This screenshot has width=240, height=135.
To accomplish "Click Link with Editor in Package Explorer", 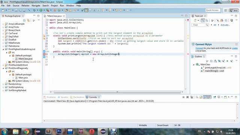I will tap(28, 20).
